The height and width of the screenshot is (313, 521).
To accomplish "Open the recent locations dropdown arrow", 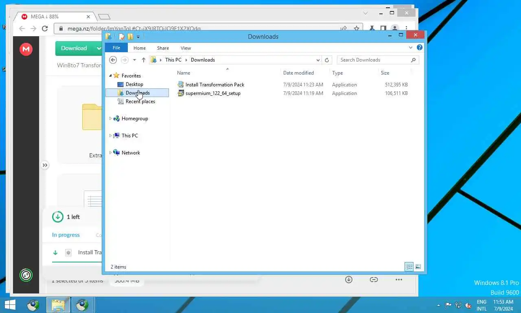I will pyautogui.click(x=134, y=60).
